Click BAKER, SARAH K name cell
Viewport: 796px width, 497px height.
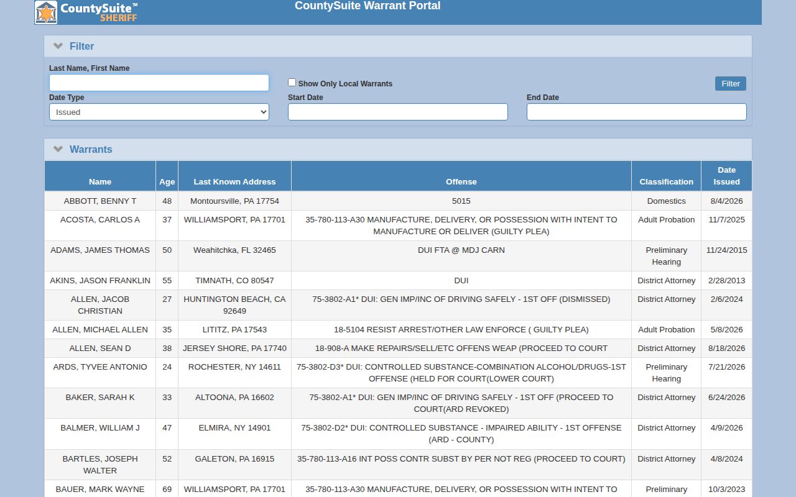tap(100, 403)
